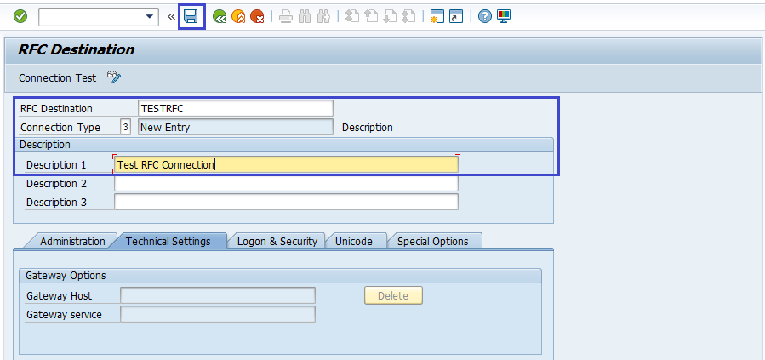
Task: Select the Unicode tab
Action: 353,241
